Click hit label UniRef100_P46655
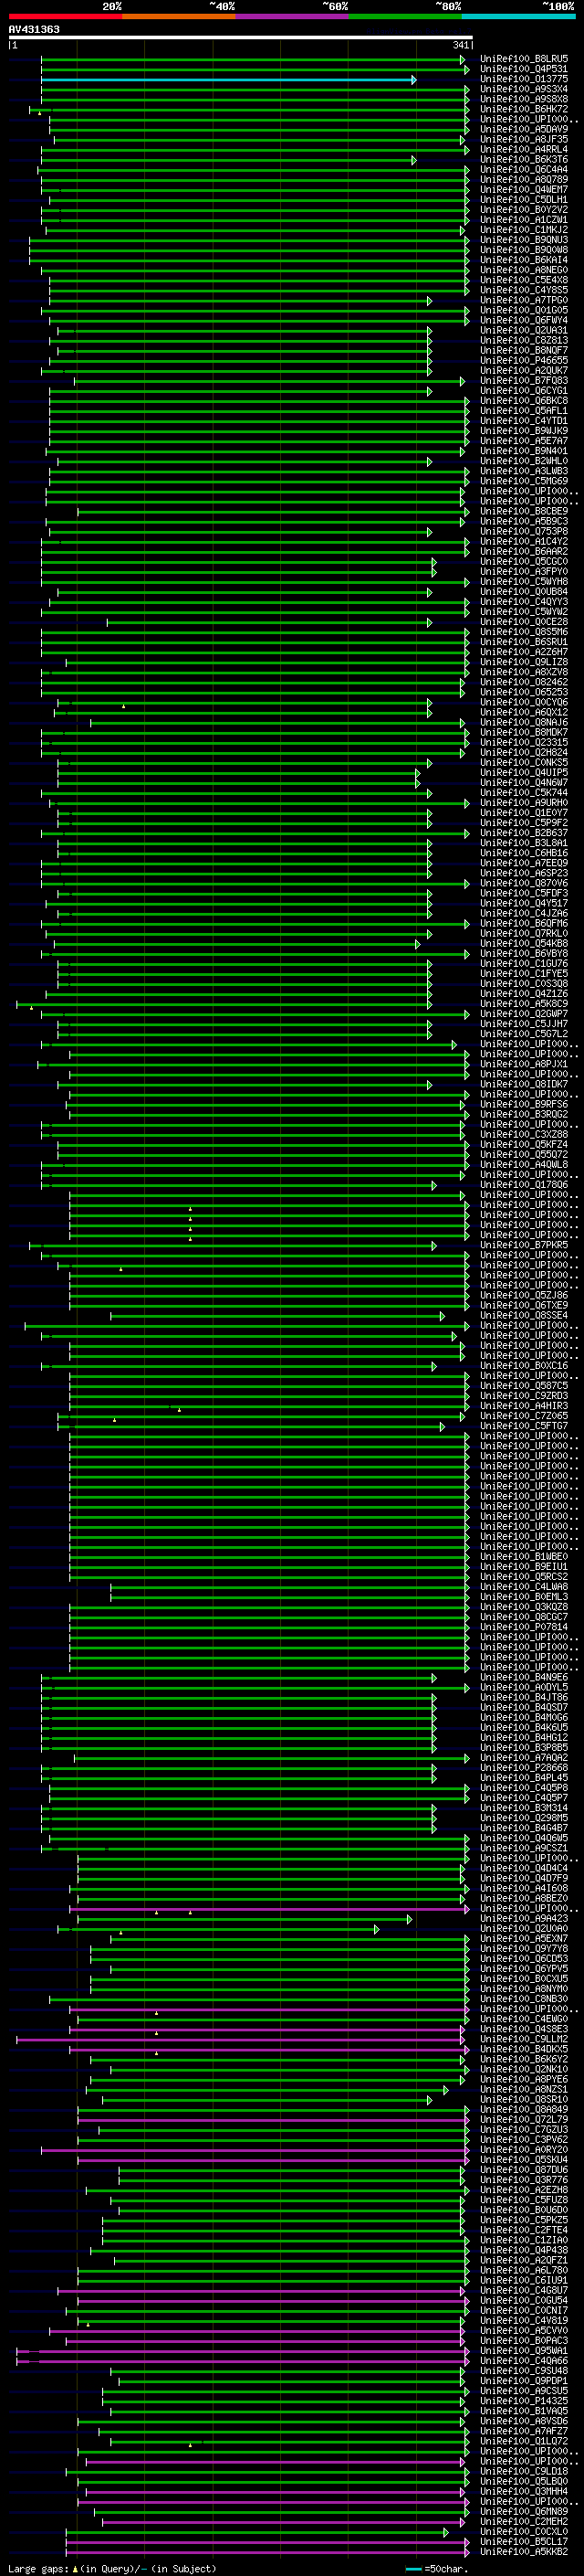This screenshot has width=584, height=2576. coord(523,361)
